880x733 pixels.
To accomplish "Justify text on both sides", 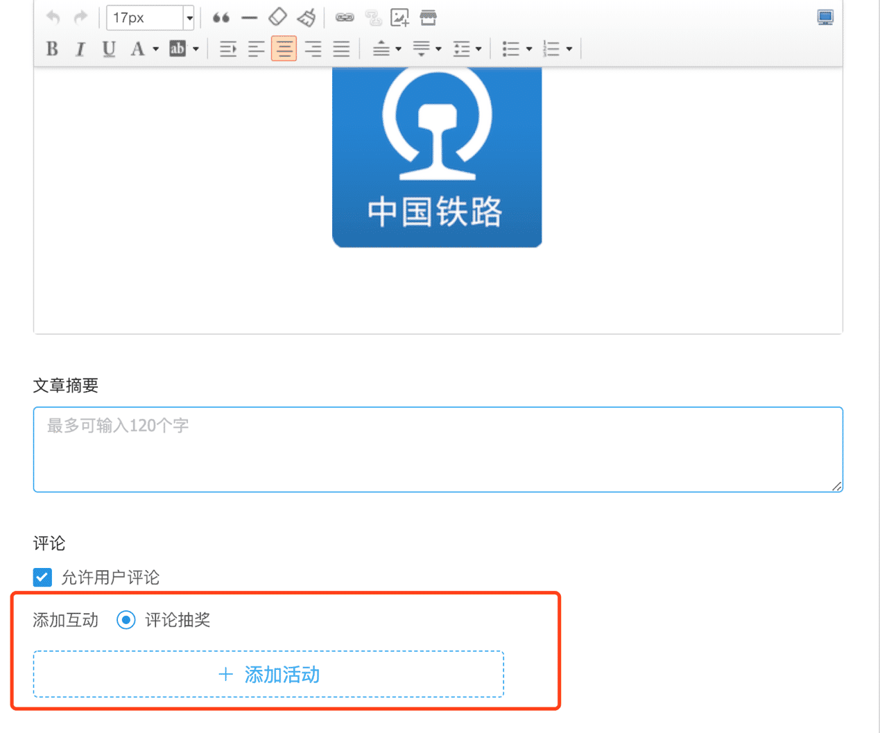I will [x=341, y=49].
